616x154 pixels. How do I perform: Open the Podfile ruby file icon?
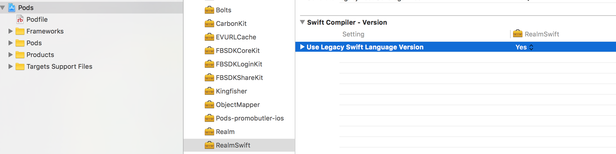20,20
